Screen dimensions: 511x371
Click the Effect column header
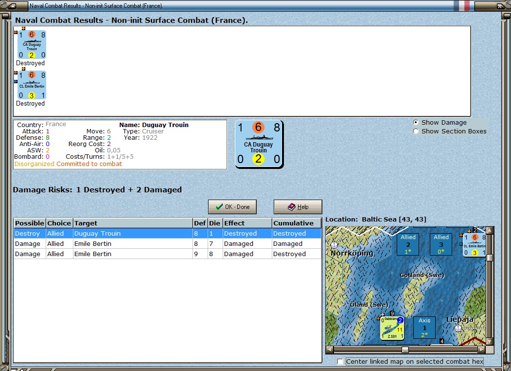coord(247,223)
